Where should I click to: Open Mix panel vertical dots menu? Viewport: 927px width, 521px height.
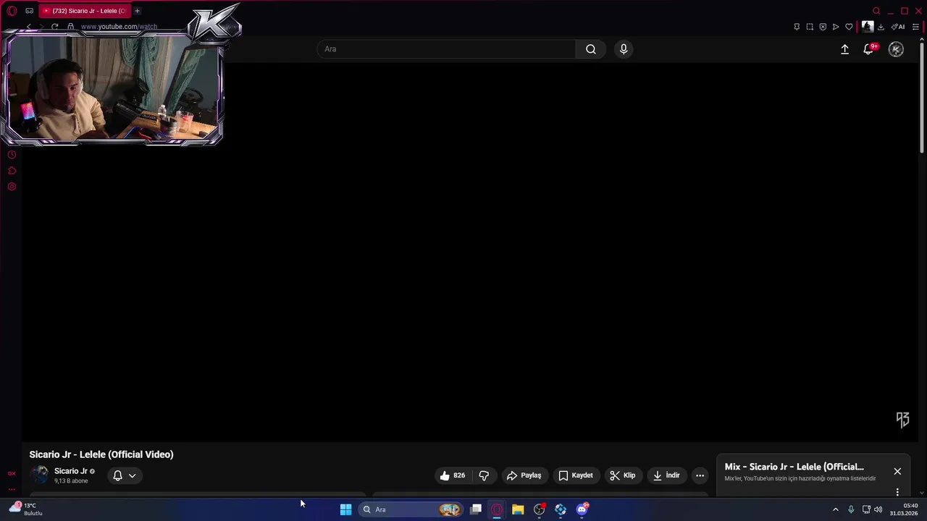897,491
